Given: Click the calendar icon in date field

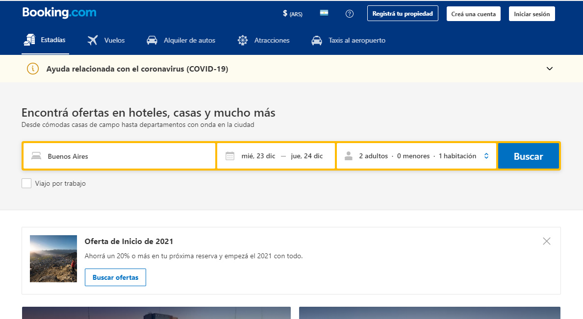Looking at the screenshot, I should (x=230, y=156).
